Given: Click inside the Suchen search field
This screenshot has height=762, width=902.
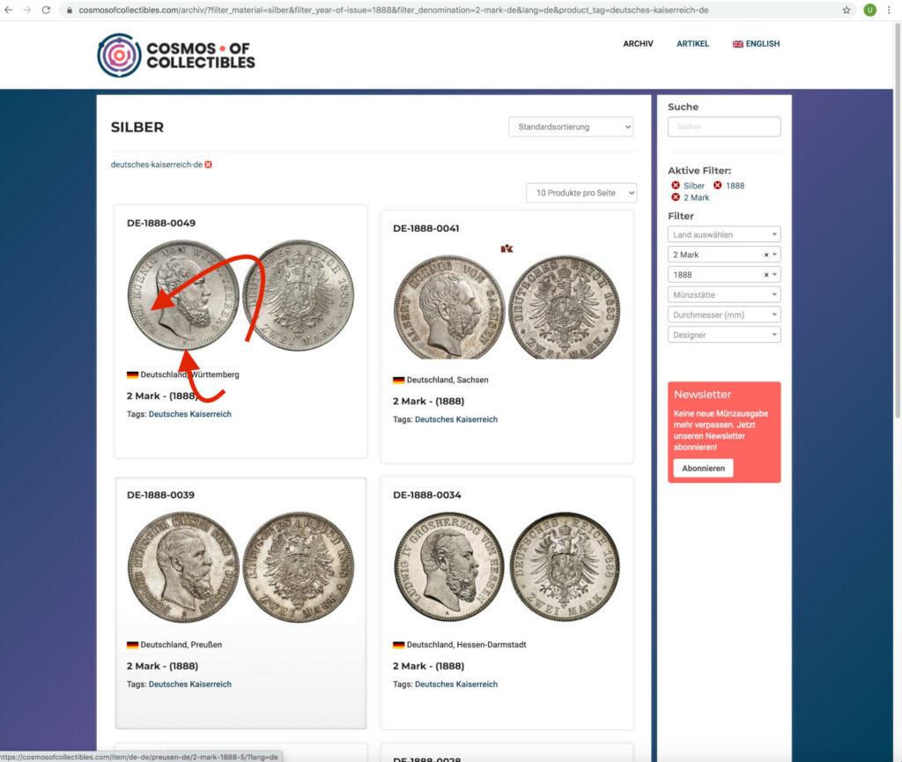Looking at the screenshot, I should pos(724,126).
